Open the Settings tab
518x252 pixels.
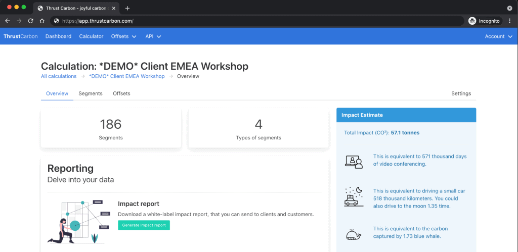(461, 93)
